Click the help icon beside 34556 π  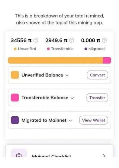[36, 40]
